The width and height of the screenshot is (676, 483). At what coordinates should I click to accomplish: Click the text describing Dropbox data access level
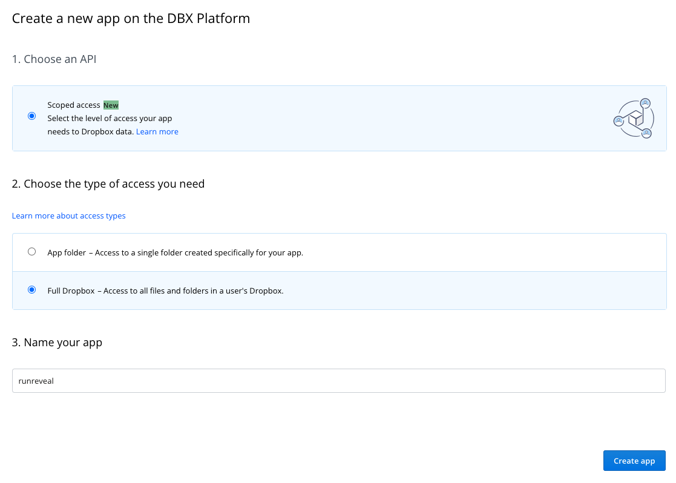[110, 125]
